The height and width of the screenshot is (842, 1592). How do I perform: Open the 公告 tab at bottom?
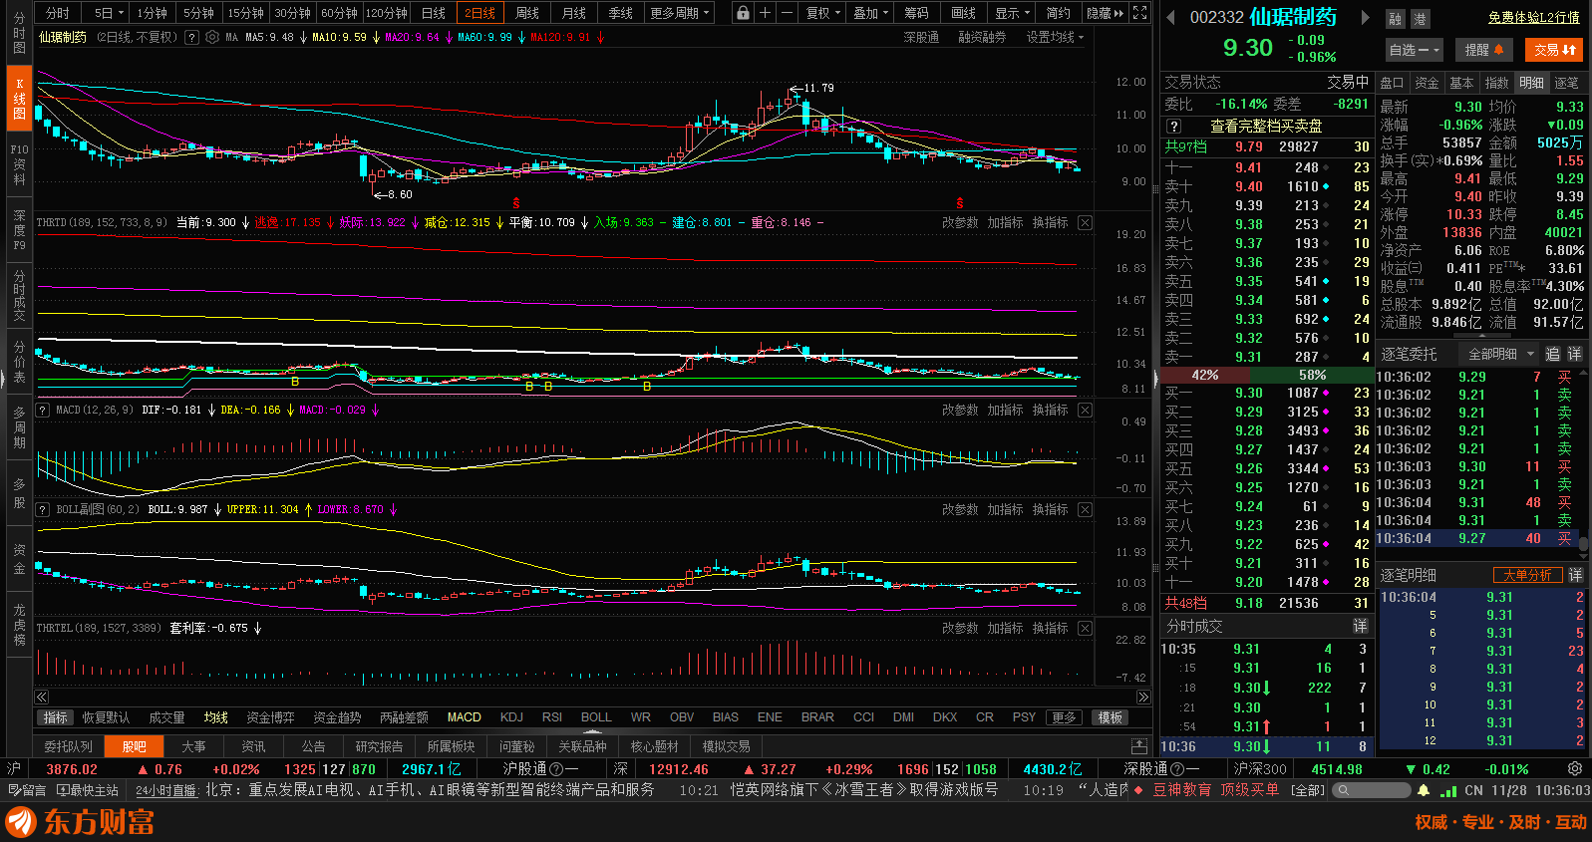coord(313,746)
